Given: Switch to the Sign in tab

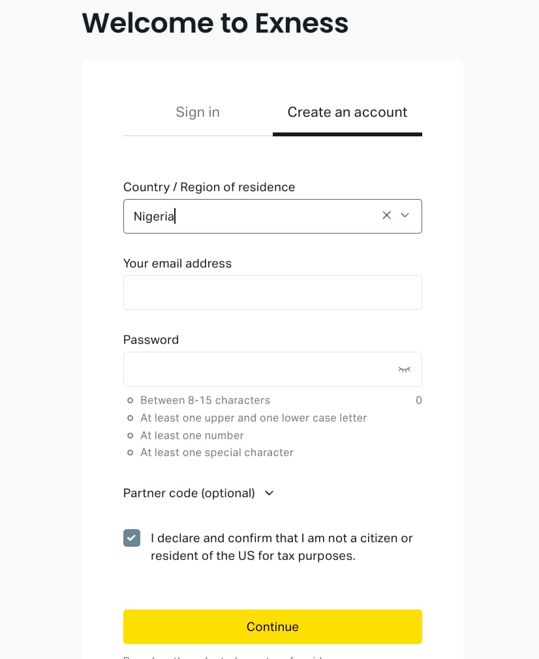Looking at the screenshot, I should tap(198, 112).
